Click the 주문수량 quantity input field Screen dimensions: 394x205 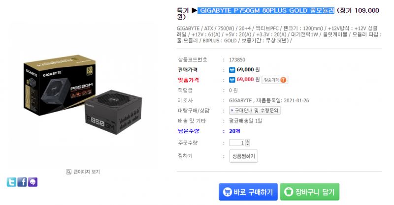[x=237, y=143]
